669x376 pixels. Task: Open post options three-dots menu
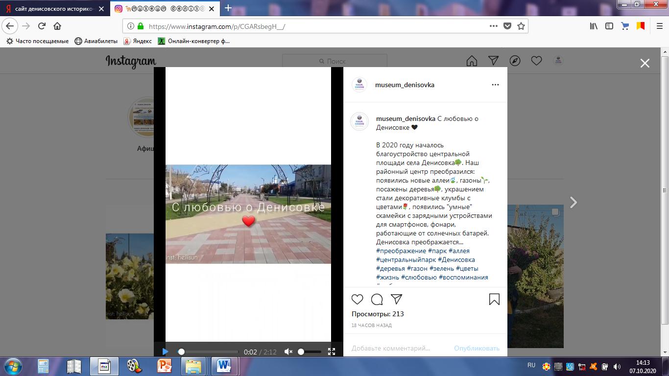(x=495, y=85)
